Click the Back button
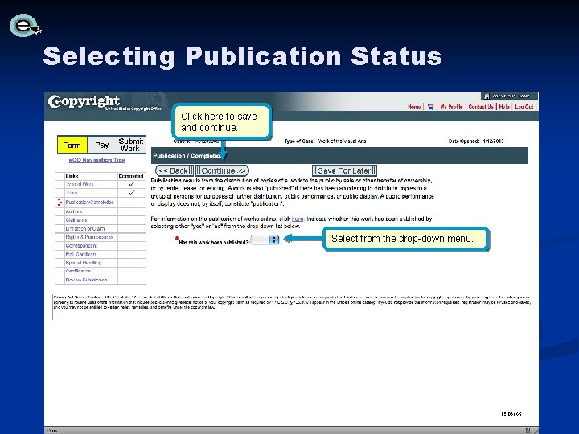 (x=175, y=170)
